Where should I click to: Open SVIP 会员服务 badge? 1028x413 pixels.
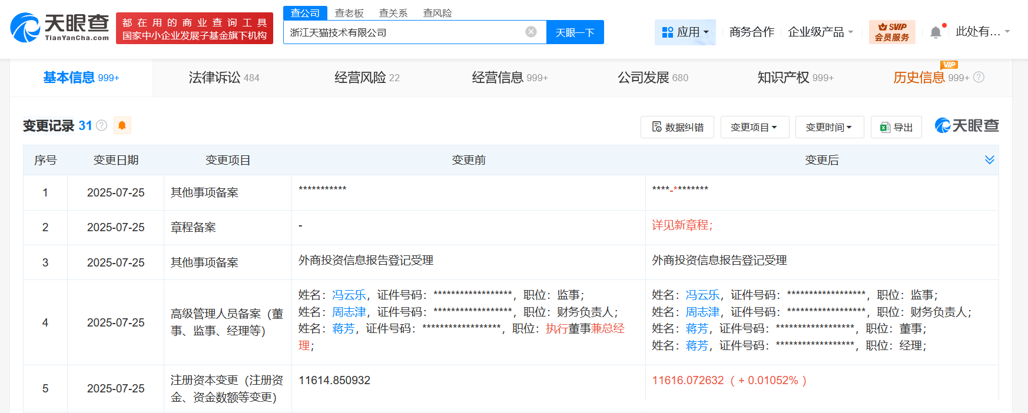tap(891, 32)
